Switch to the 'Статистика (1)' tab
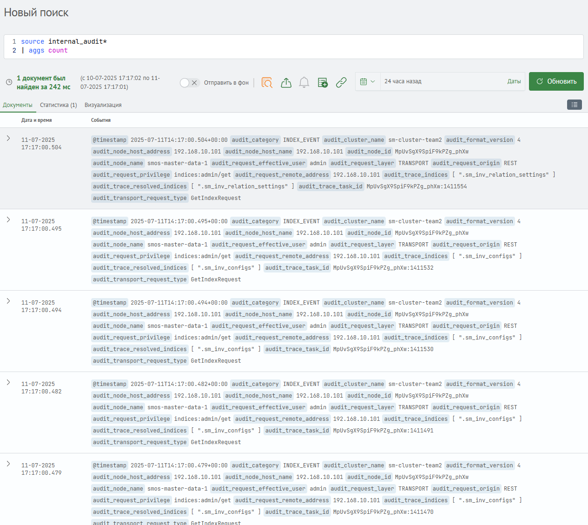Viewport: 588px width, 525px height. pos(59,105)
